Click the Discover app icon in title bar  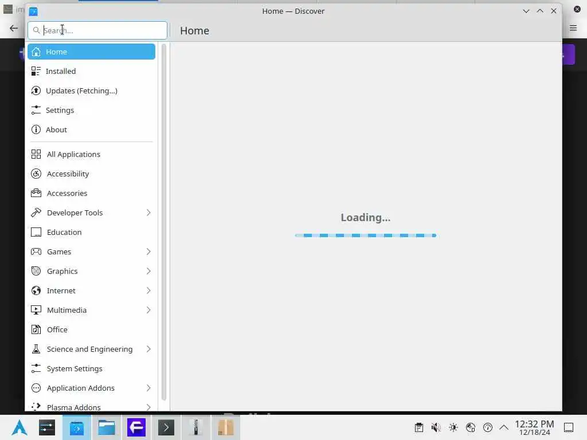[33, 11]
